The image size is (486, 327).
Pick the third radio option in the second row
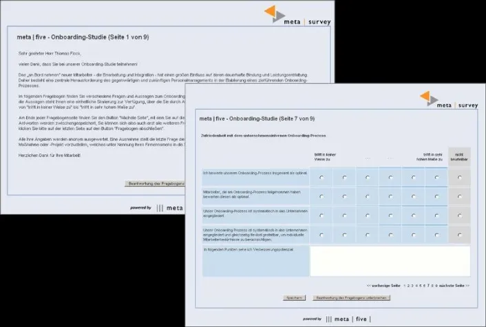[x=367, y=197]
